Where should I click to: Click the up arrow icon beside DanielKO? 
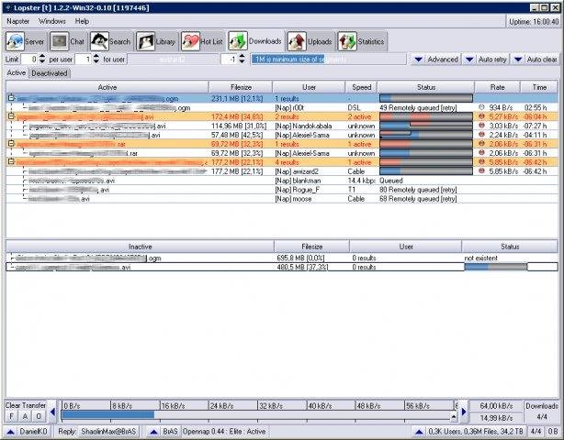[x=10, y=432]
